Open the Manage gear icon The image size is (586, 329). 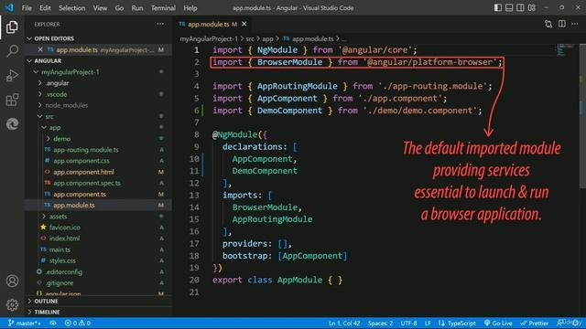point(12,304)
